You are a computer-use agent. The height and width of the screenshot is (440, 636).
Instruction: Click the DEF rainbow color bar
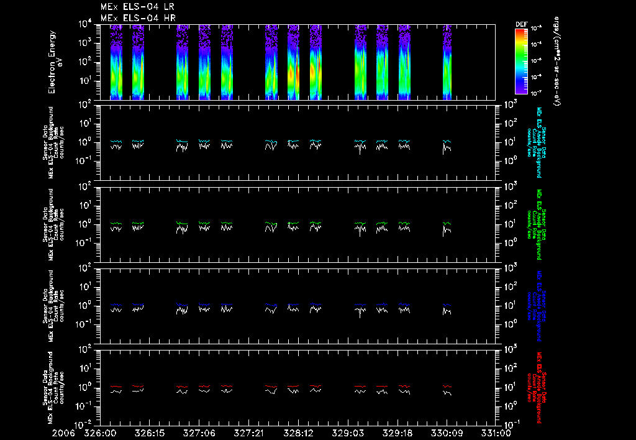[x=521, y=62]
